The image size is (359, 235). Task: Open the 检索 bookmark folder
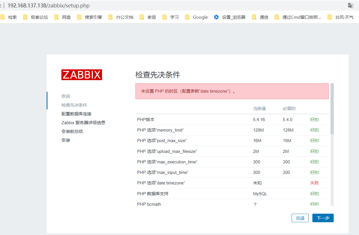click(x=9, y=17)
